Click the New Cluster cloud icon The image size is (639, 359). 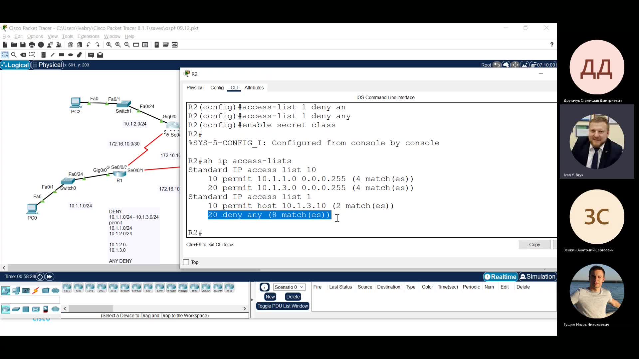[x=506, y=65]
